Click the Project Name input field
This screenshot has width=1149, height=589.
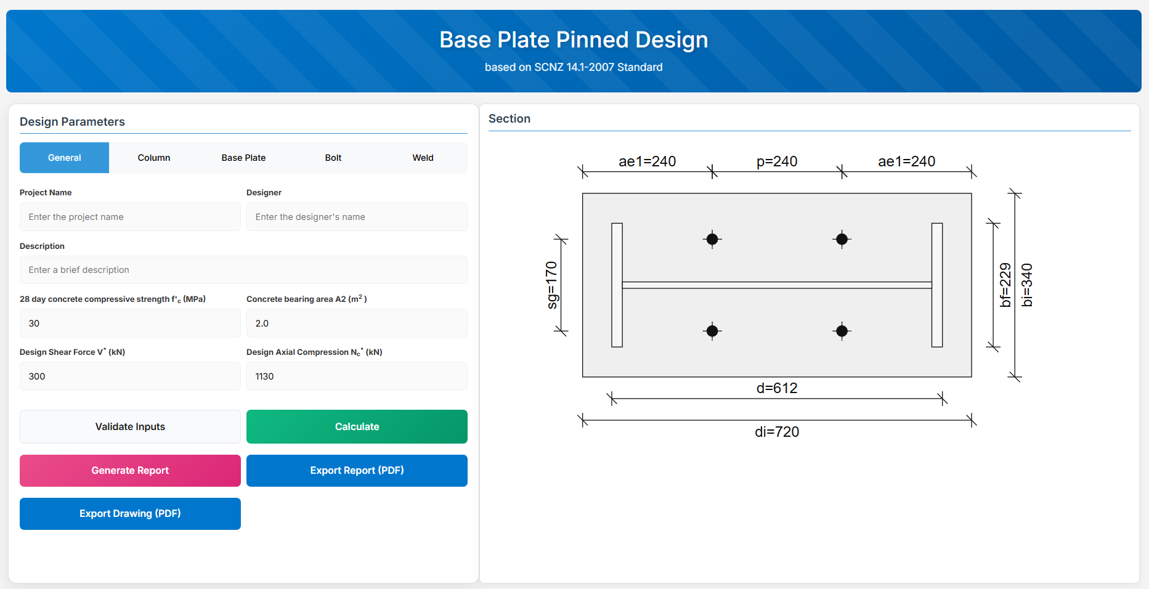[130, 217]
